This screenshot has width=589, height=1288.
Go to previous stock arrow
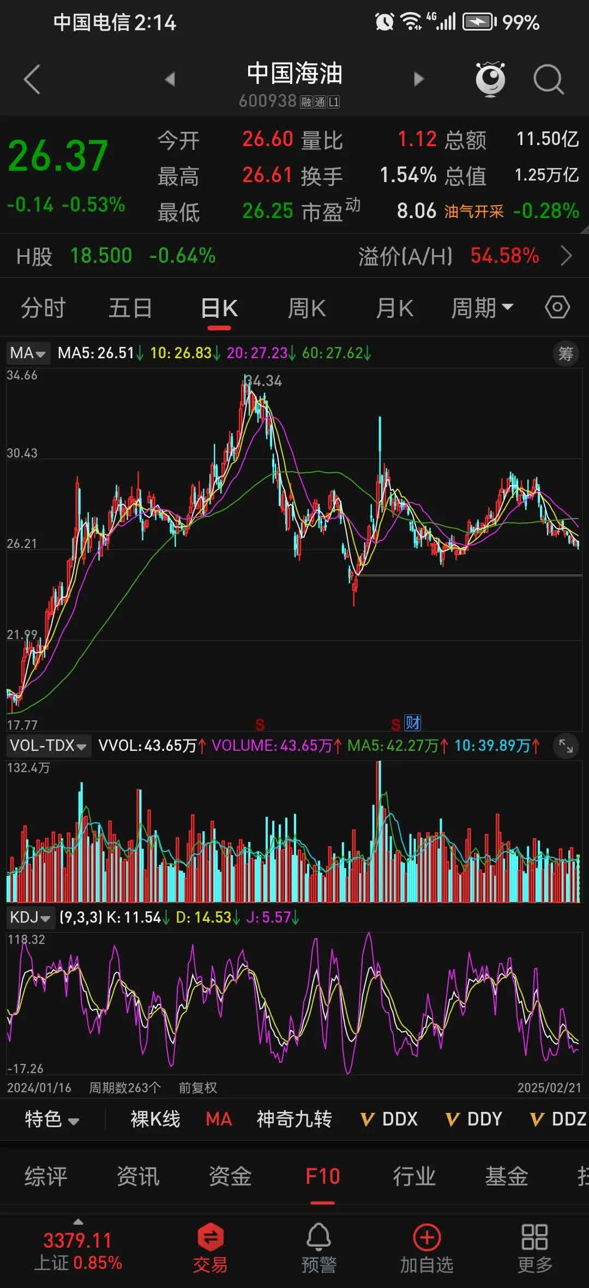(x=170, y=80)
